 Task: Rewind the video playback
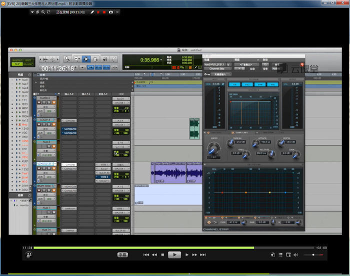point(154,255)
